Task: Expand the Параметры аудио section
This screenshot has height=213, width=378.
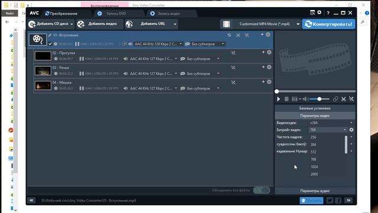Action: click(315, 191)
